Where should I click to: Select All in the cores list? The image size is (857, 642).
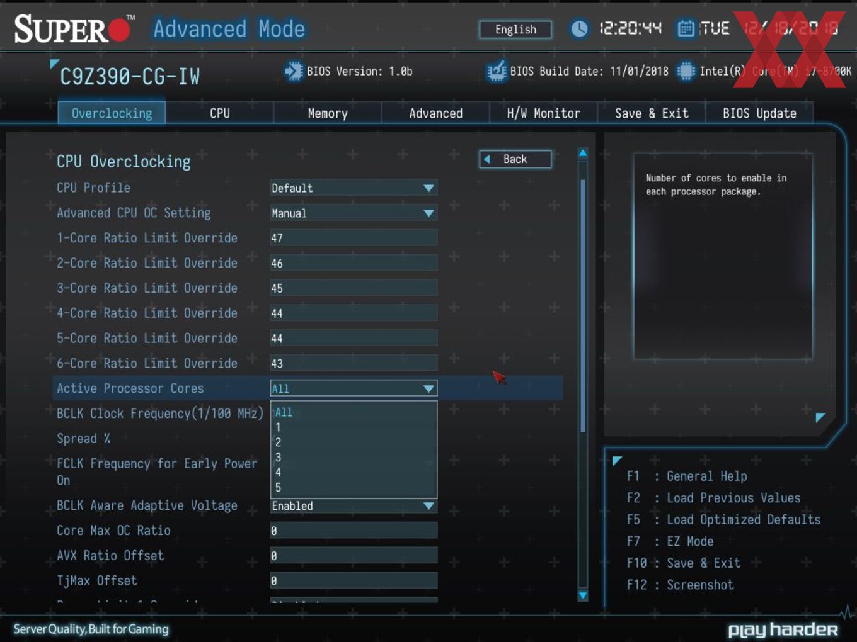354,412
